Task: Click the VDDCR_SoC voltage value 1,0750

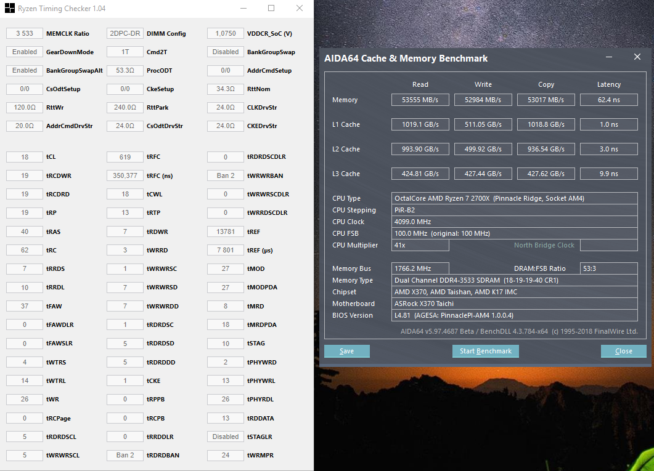Action: 226,33
